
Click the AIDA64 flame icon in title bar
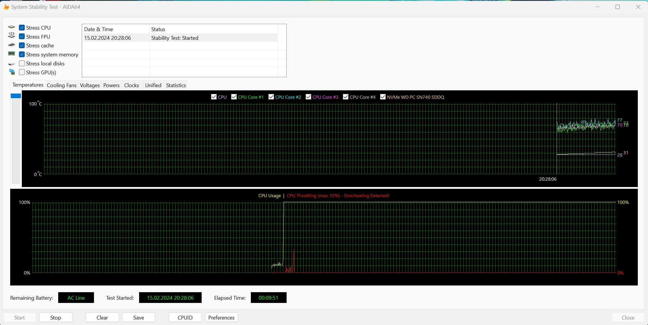(6, 7)
